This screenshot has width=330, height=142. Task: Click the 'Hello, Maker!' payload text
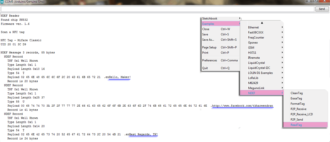point(120,77)
